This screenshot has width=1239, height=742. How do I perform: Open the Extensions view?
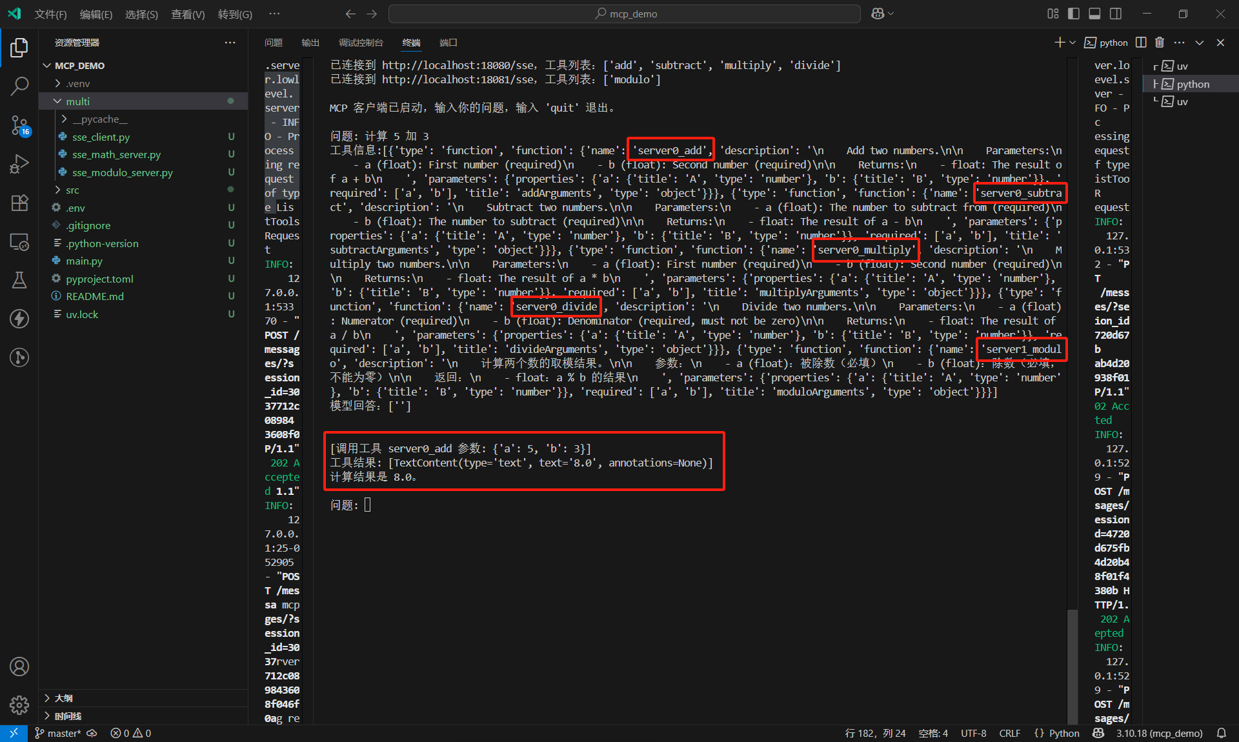tap(19, 203)
